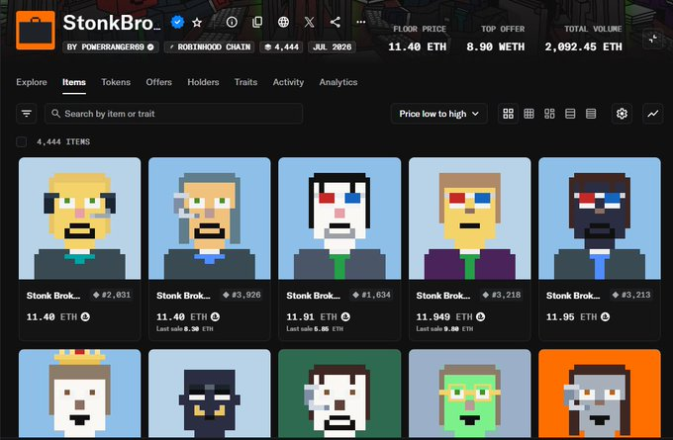This screenshot has width=673, height=440.
Task: Click Last sale 8.30 ETH text
Action: (x=184, y=329)
